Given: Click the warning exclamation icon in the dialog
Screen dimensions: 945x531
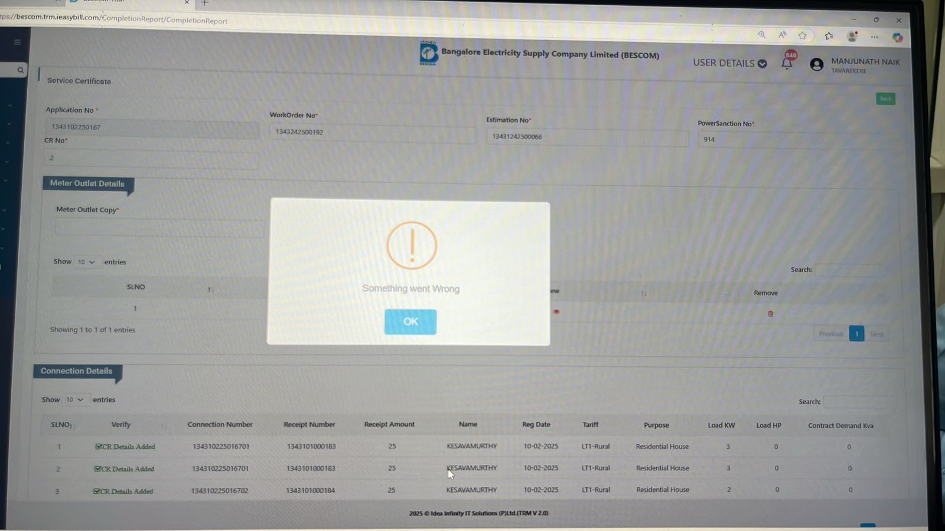Looking at the screenshot, I should pos(412,245).
